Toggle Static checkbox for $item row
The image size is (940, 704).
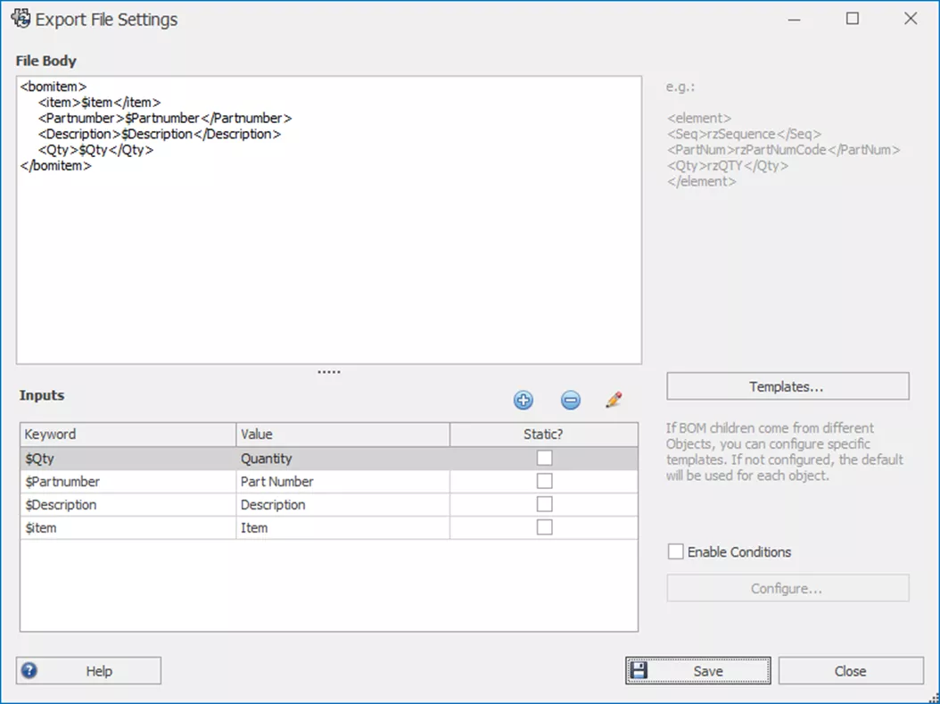[x=544, y=527]
